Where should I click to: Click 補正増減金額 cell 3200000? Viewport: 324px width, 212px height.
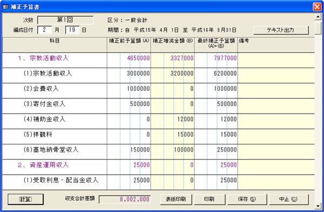pyautogui.click(x=173, y=76)
